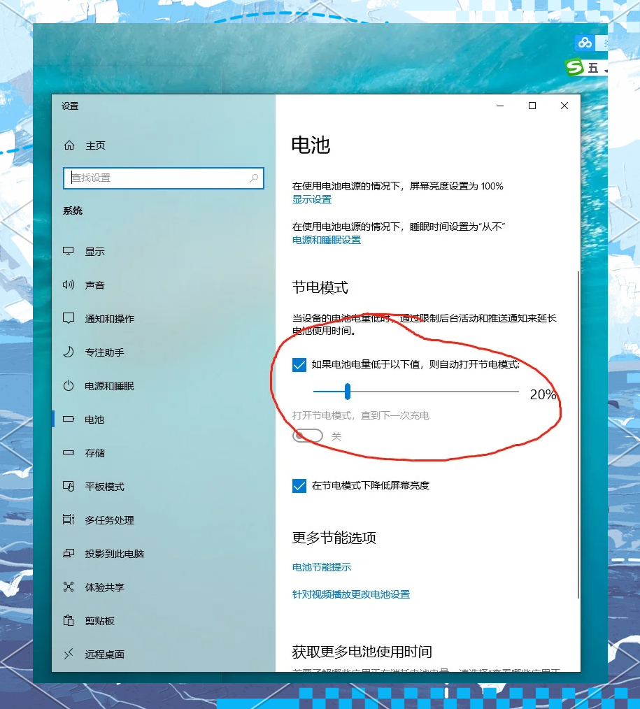Image resolution: width=640 pixels, height=709 pixels.
Task: Select 声音 settings category
Action: (x=95, y=285)
